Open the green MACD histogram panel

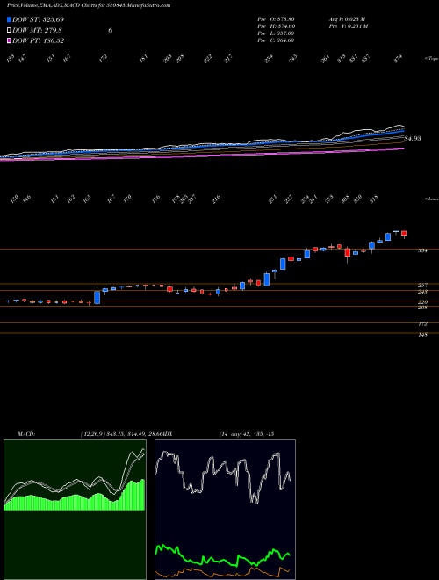[x=75, y=510]
